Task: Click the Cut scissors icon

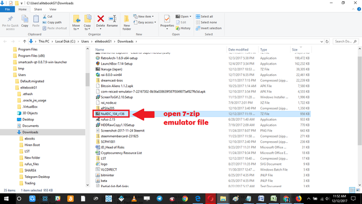Action: click(45, 16)
